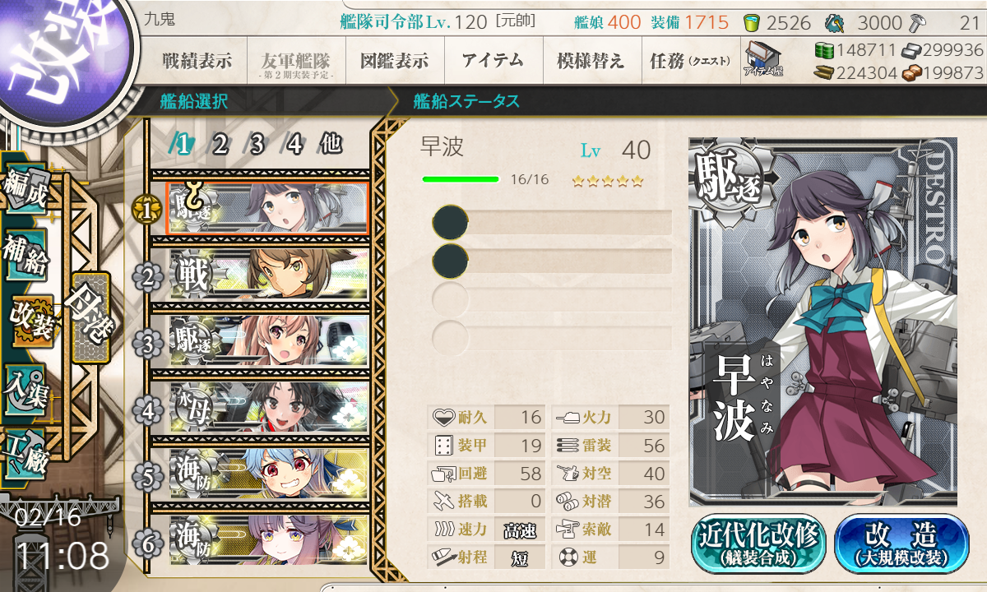Switch to fleet 2 tab
The image size is (987, 592).
click(x=220, y=145)
